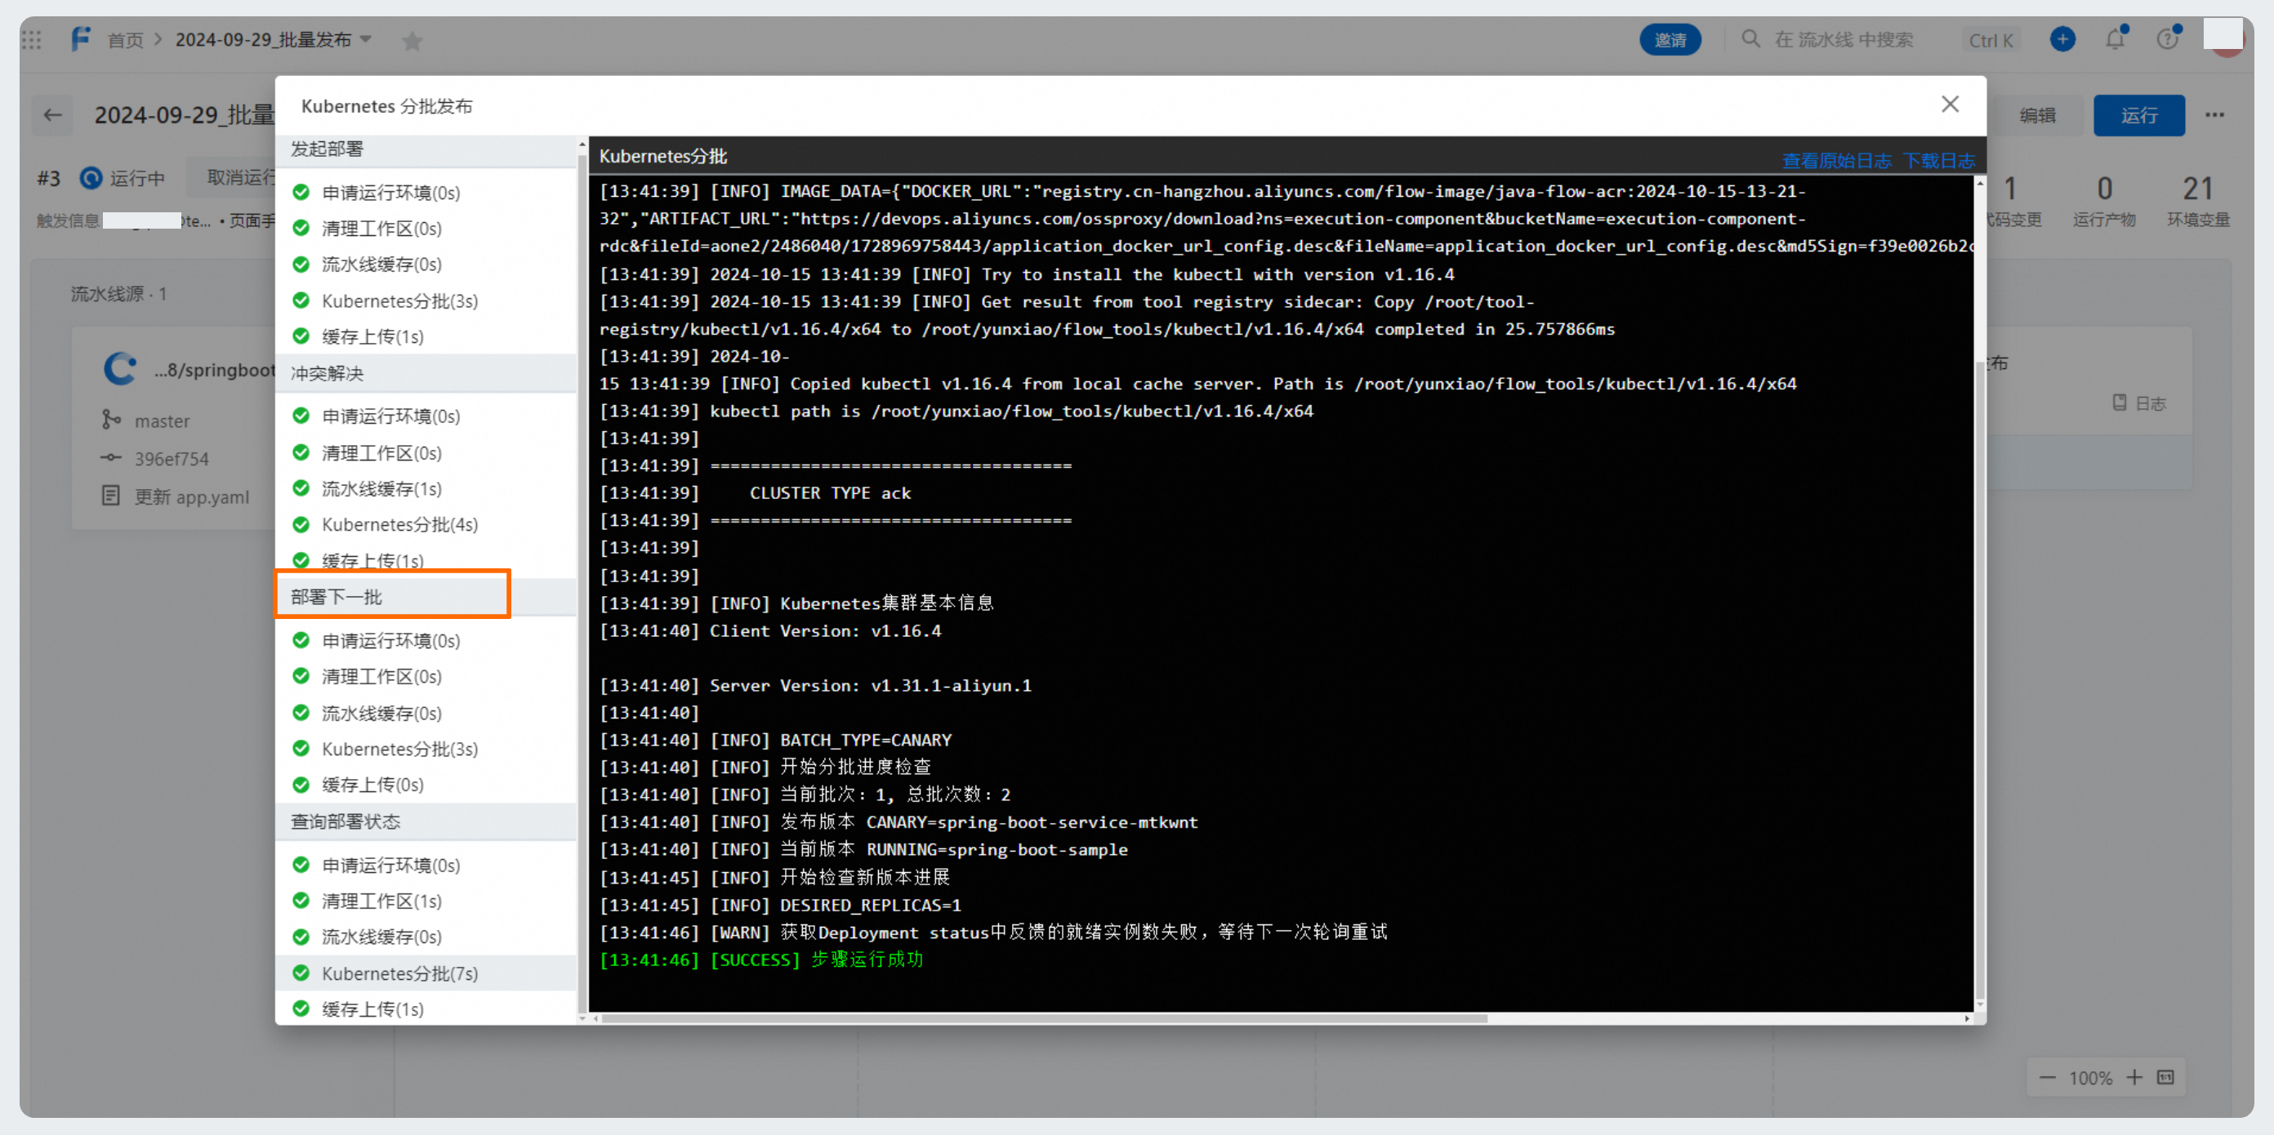Select Kubernetes分批(3s) under 发起部署

pos(426,301)
